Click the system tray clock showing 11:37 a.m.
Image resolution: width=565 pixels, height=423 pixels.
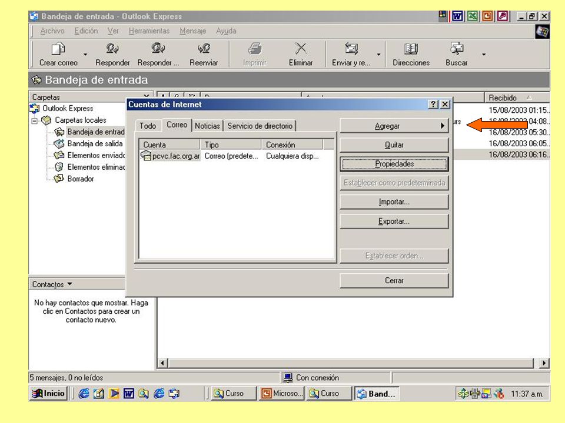click(527, 394)
